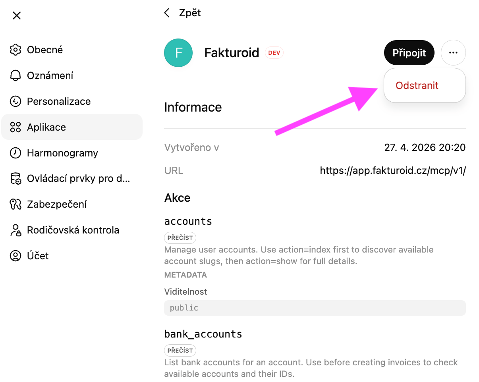Click the Fakturoid MCP URL value
Screen dimensions: 479x382
point(393,171)
